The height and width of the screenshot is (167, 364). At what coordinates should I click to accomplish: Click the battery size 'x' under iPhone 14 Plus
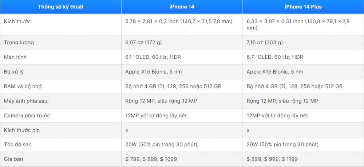pos(248,130)
